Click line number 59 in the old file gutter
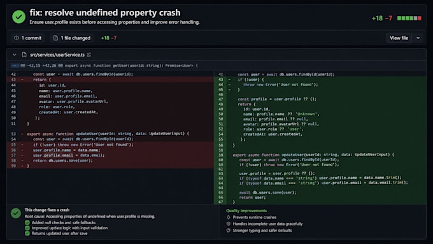Viewport: 433px width, 244px height. click(x=13, y=166)
